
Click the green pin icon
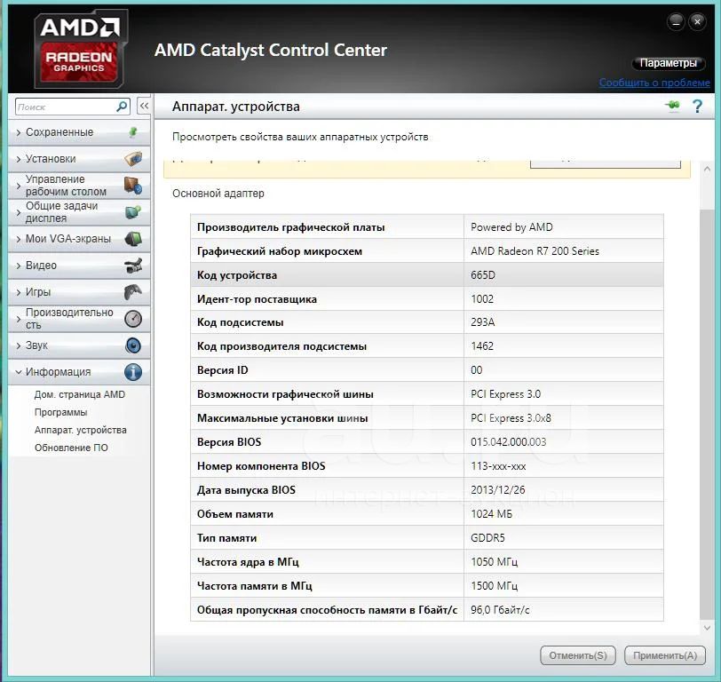(672, 107)
